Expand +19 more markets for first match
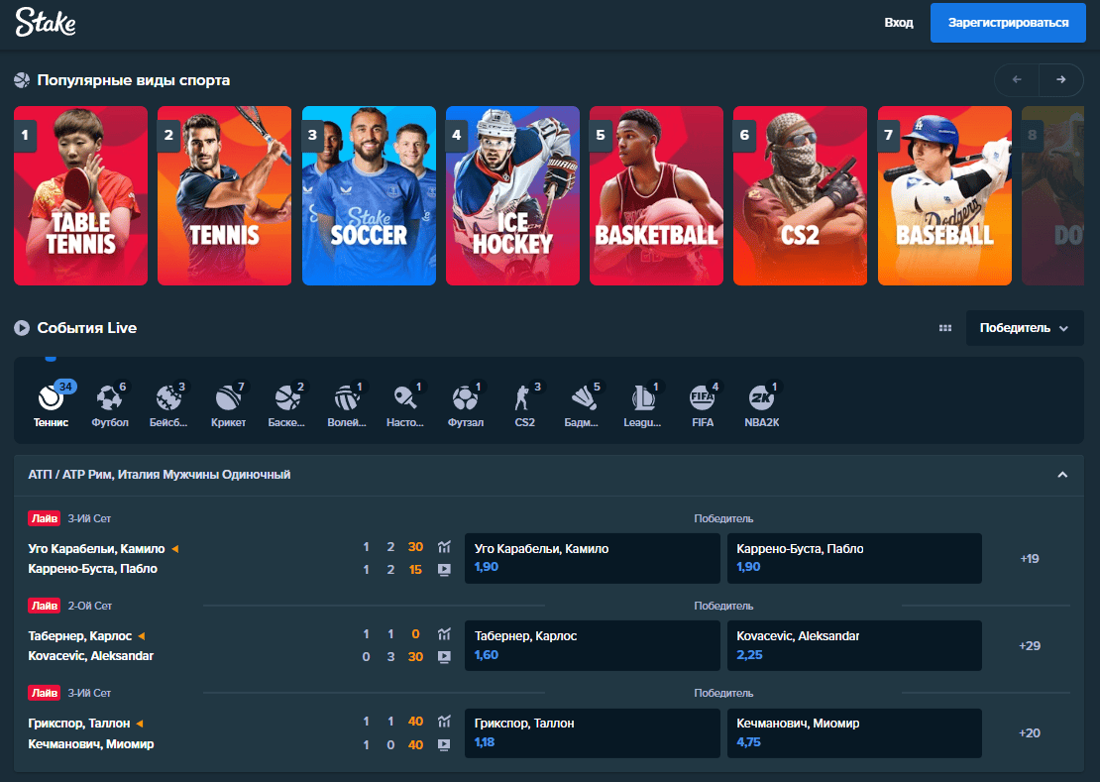The image size is (1100, 782). (x=1030, y=559)
